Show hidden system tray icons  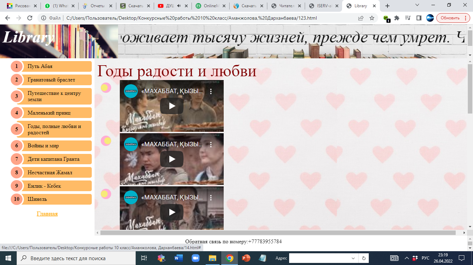407,258
